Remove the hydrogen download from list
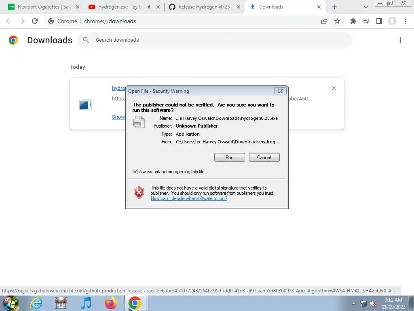 click(x=334, y=88)
